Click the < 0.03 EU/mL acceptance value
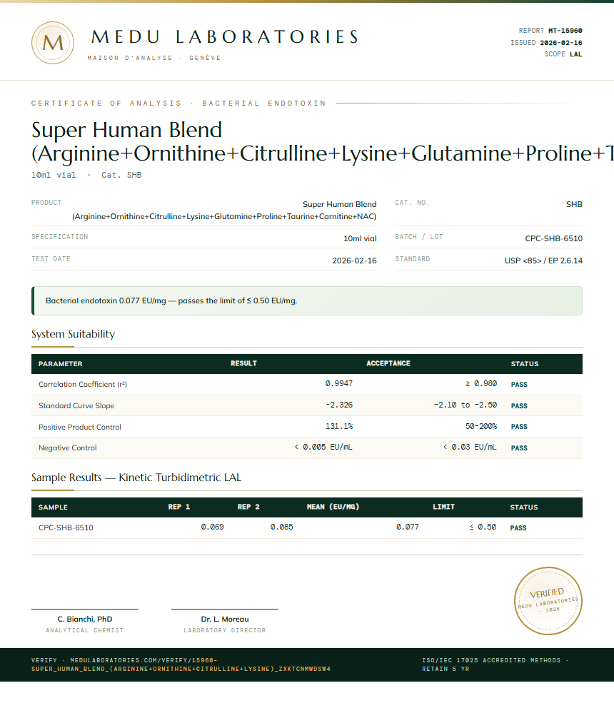The width and height of the screenshot is (614, 703). tap(470, 447)
